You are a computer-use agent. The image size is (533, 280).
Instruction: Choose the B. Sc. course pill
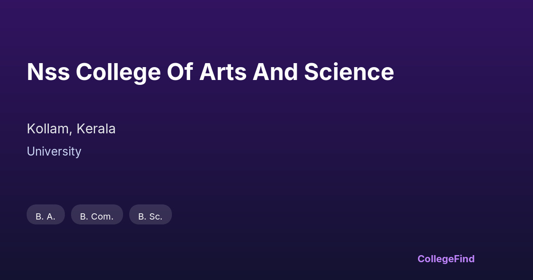(150, 215)
